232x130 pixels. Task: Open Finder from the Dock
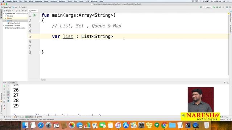click(x=25, y=125)
